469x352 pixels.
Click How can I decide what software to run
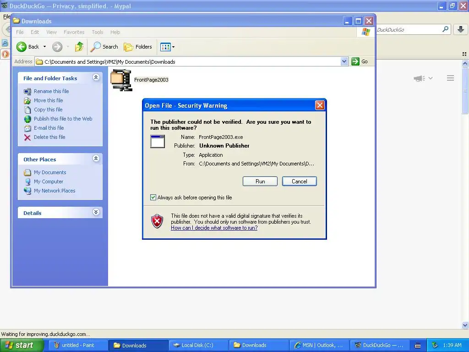pos(214,228)
